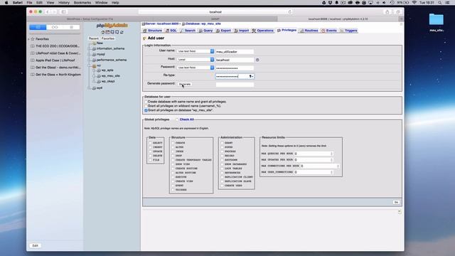
Task: Click the Generate password button
Action: pyautogui.click(x=185, y=84)
